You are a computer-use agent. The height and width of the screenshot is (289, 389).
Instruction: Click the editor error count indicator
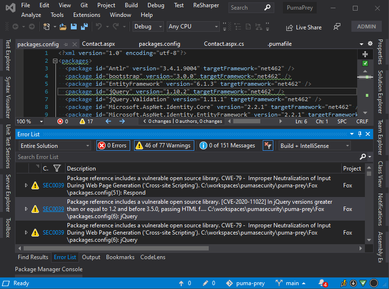tap(63, 121)
